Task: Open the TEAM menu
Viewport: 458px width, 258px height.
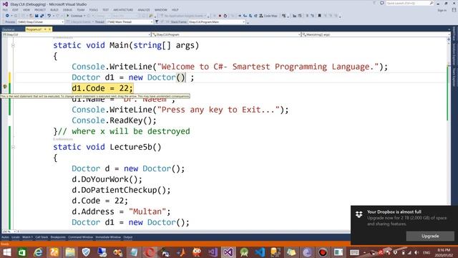Action: (x=81, y=10)
